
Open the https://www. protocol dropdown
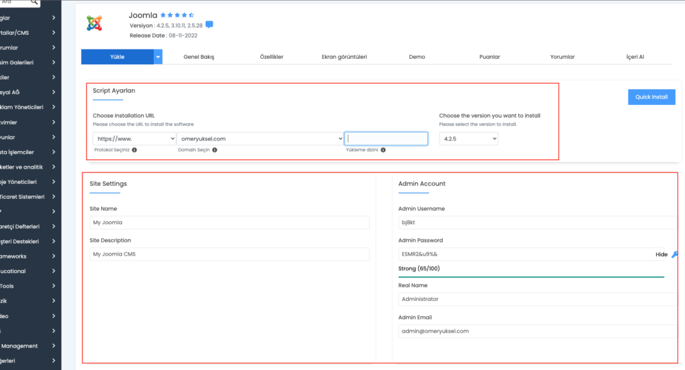click(x=134, y=138)
